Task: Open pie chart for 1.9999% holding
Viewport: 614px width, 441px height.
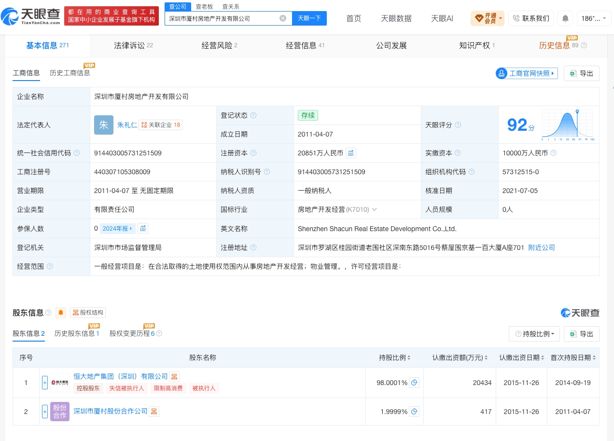Action: (414, 412)
